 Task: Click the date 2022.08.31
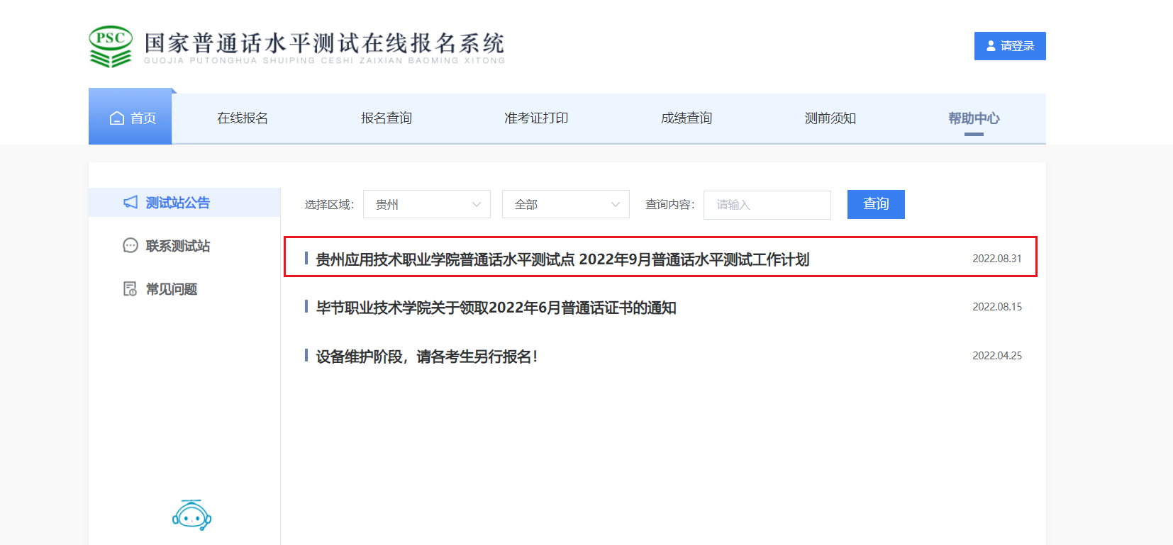click(997, 259)
